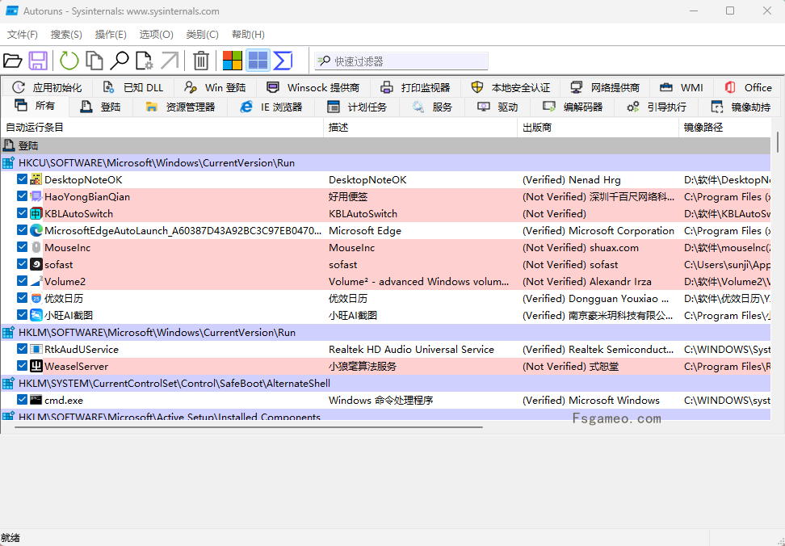This screenshot has height=546, width=785.
Task: Click the 快速过滤器 filter input field
Action: 401,61
